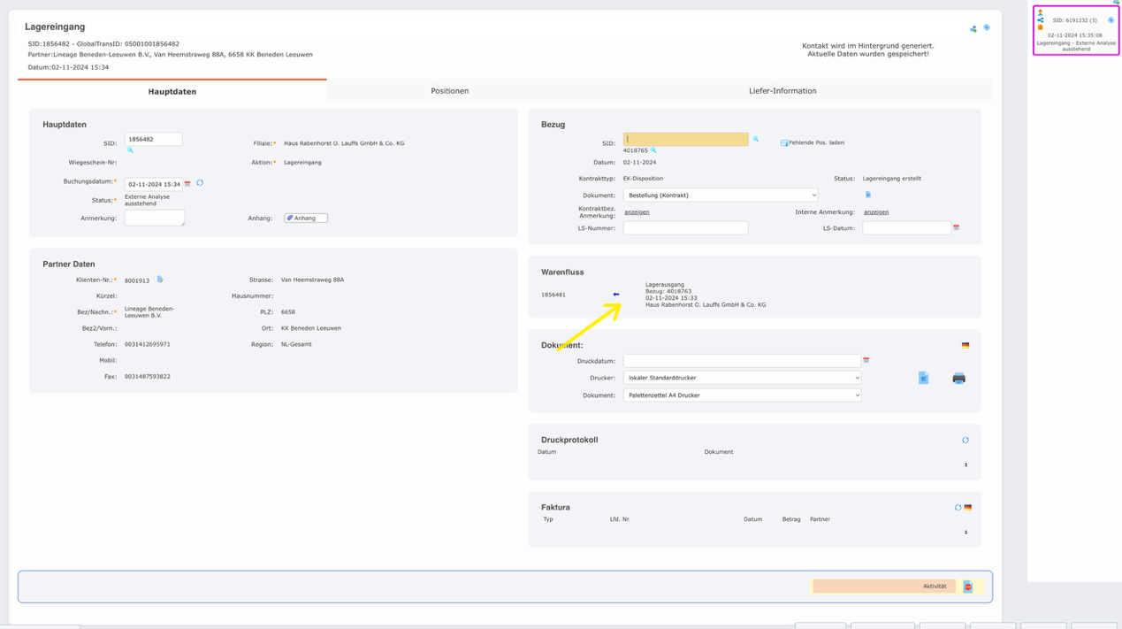Viewport: 1122px width, 629px height.
Task: Click the printer icon in Dokument section
Action: tap(958, 379)
